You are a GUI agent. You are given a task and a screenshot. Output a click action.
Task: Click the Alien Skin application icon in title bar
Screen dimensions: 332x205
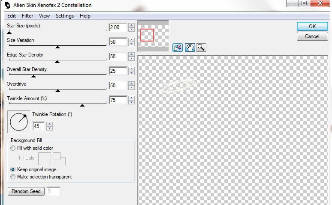click(x=7, y=5)
